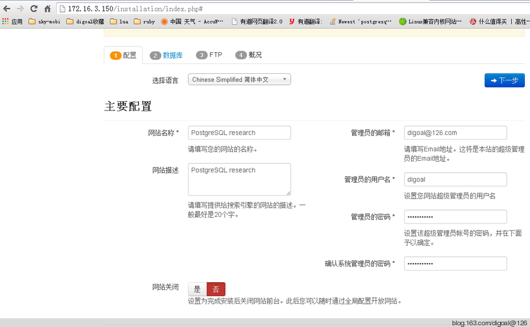The width and height of the screenshot is (530, 327).
Task: Edit the 网站描述 text area
Action: coord(239,179)
